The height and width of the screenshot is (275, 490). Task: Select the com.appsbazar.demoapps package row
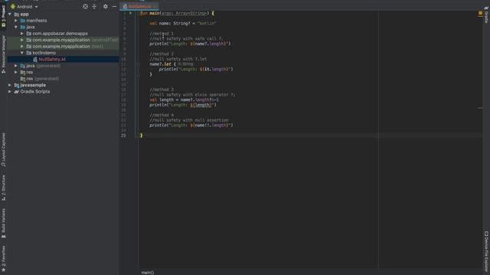(63, 34)
